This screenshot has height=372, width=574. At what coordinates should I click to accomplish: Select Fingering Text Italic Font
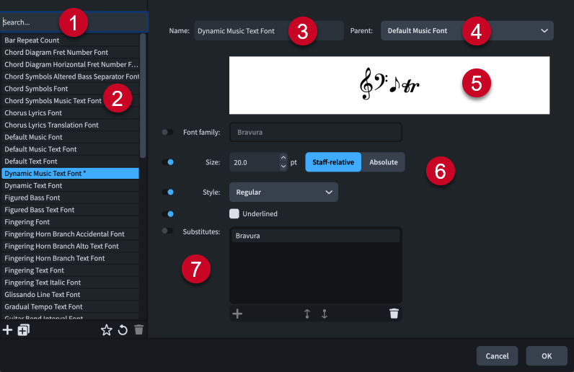tap(70, 283)
